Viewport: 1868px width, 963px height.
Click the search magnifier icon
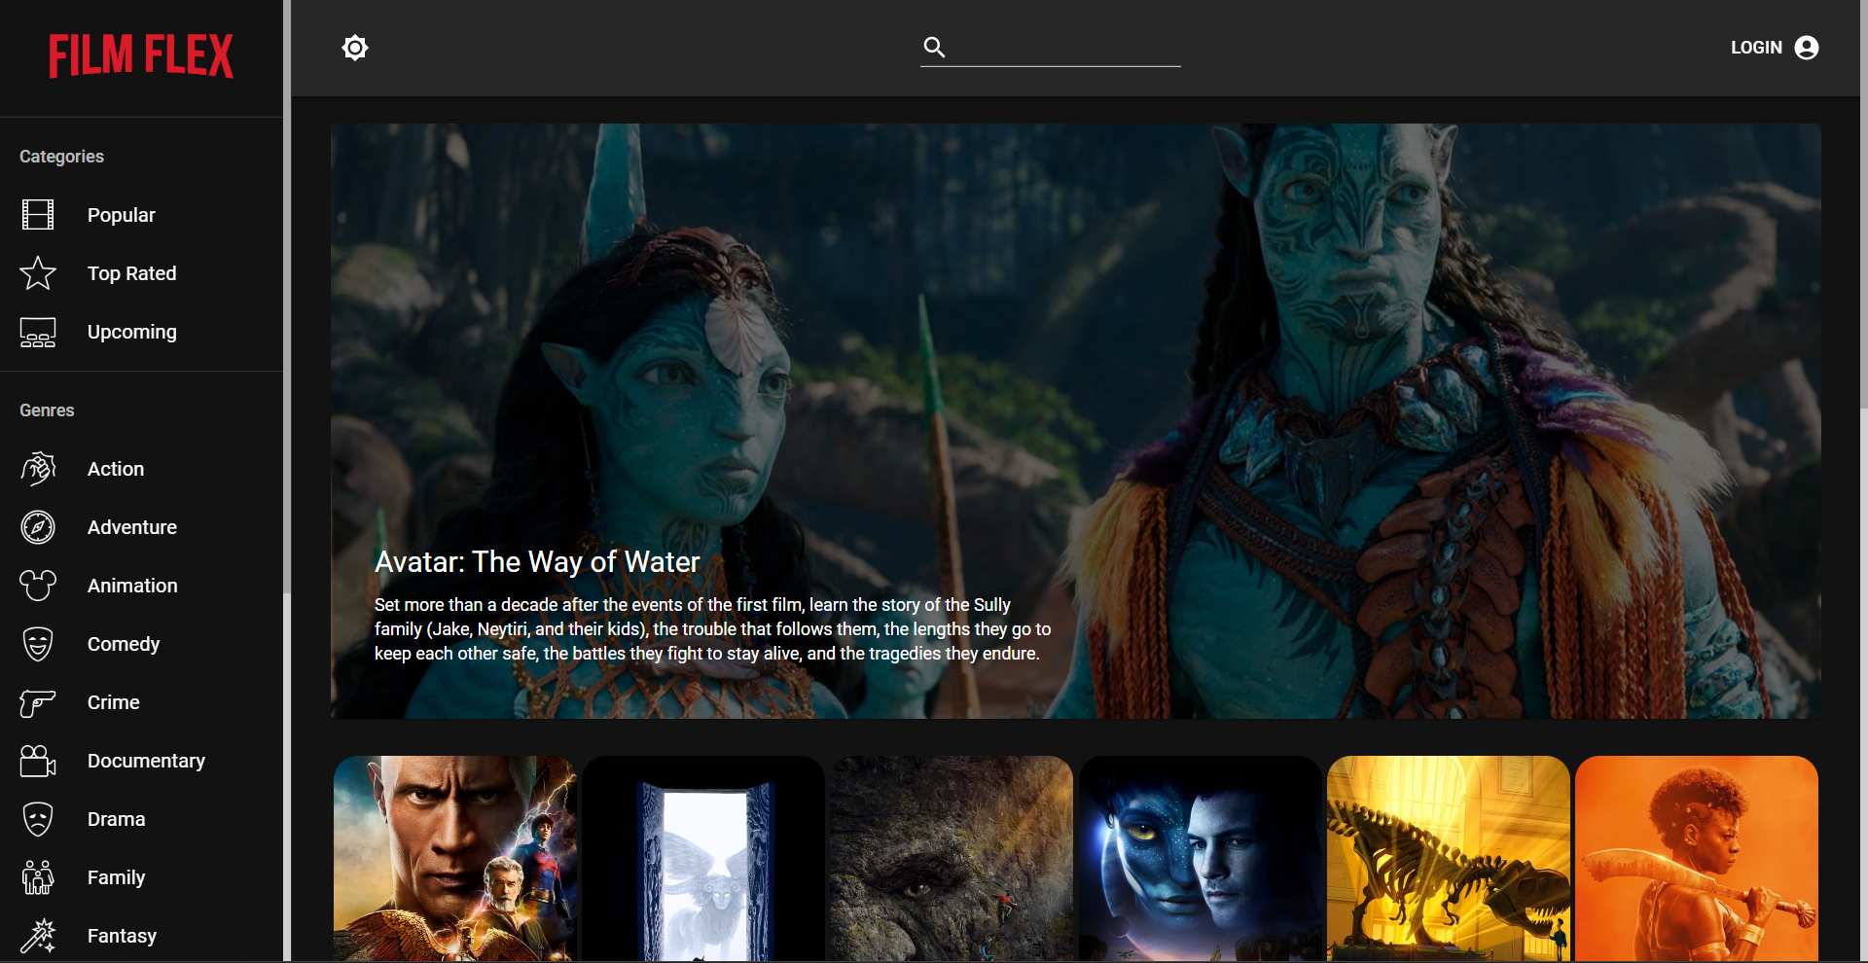934,47
